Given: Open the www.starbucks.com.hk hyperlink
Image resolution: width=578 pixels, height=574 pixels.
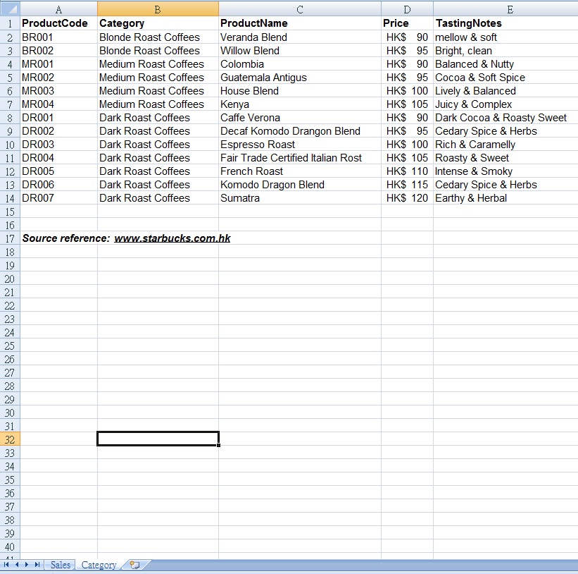Looking at the screenshot, I should click(x=172, y=238).
